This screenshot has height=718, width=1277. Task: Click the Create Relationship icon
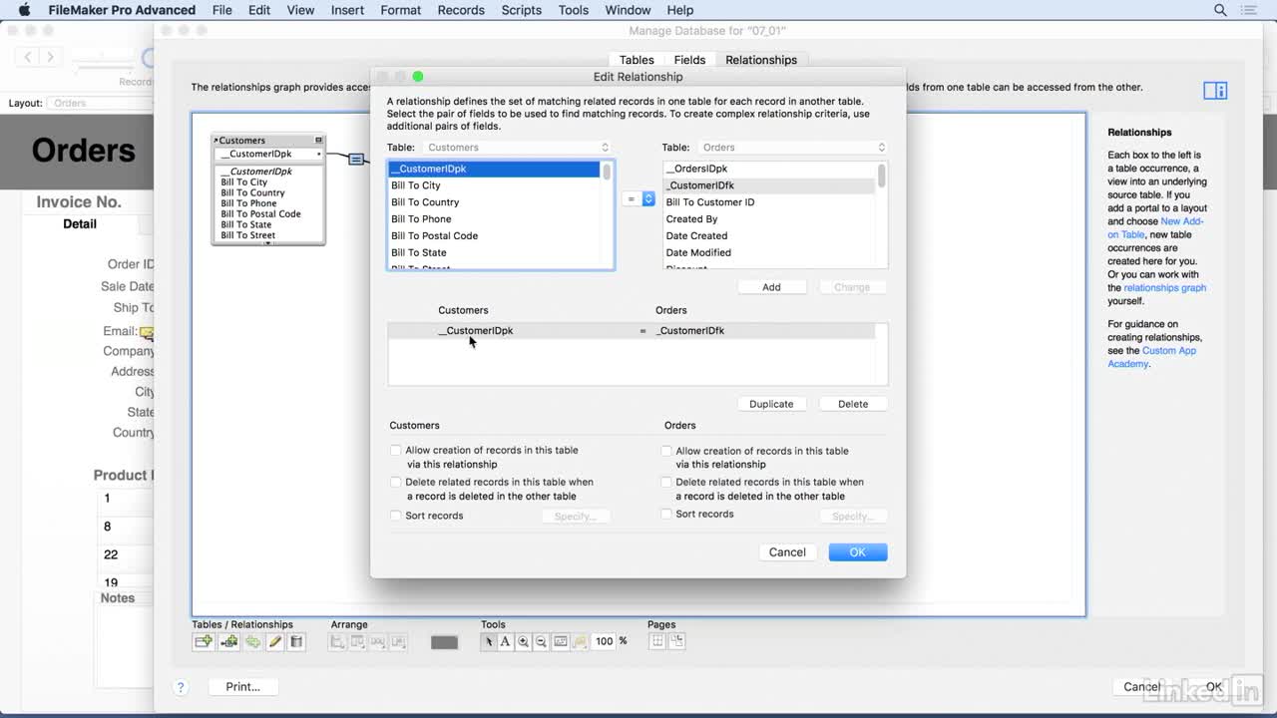pyautogui.click(x=229, y=642)
